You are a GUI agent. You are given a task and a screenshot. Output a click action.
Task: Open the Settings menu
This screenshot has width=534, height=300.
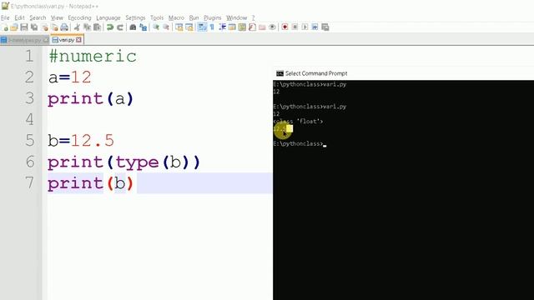(x=135, y=17)
